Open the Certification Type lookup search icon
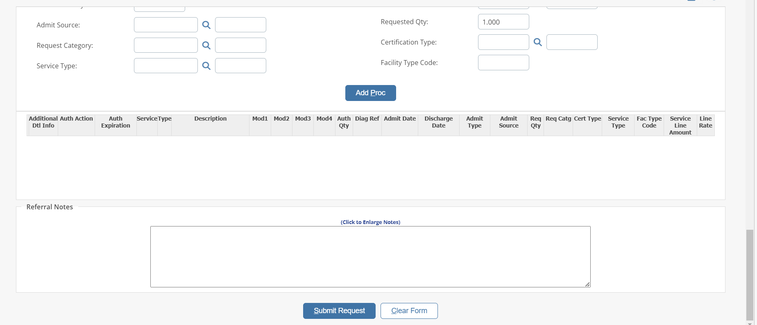 [x=538, y=42]
